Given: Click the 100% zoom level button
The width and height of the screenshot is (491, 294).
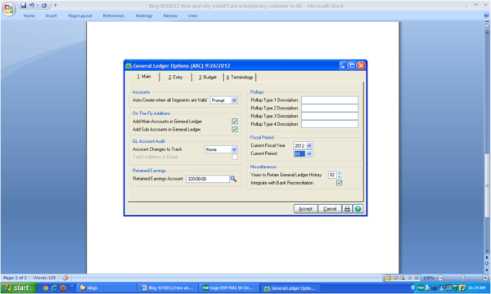Looking at the screenshot, I should (x=428, y=278).
